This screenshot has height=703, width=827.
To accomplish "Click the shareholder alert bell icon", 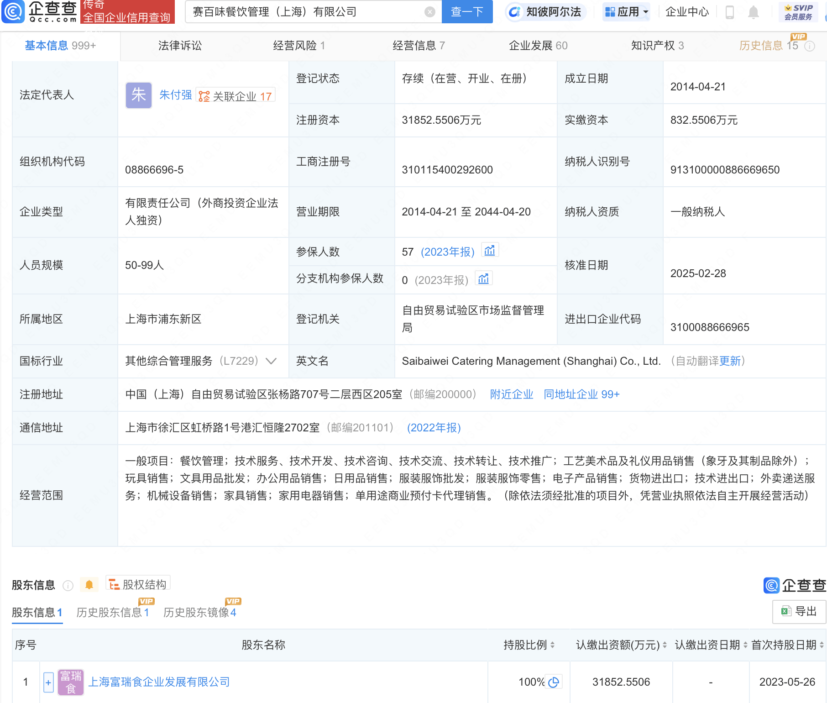I will (89, 585).
